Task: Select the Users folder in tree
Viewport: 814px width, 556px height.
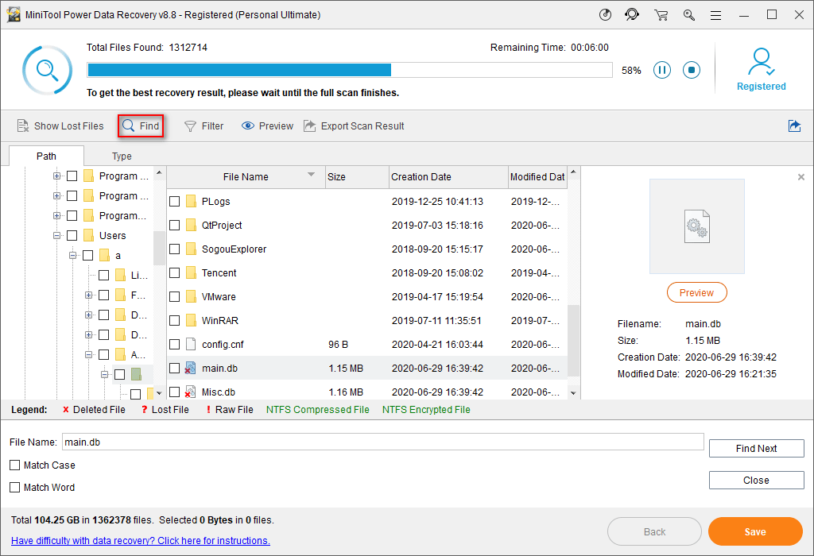Action: pos(113,235)
